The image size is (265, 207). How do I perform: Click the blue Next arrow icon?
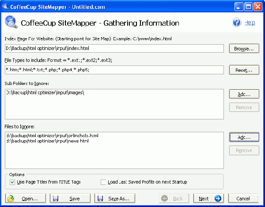coord(218,198)
